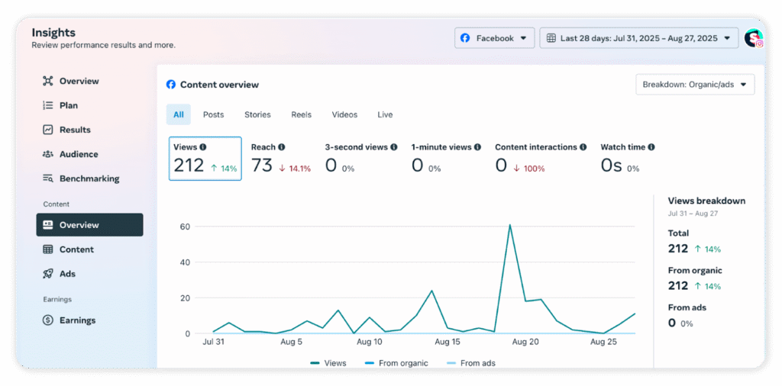Open the Last 28 days date range picker
Image resolution: width=782 pixels, height=386 pixels.
[638, 38]
